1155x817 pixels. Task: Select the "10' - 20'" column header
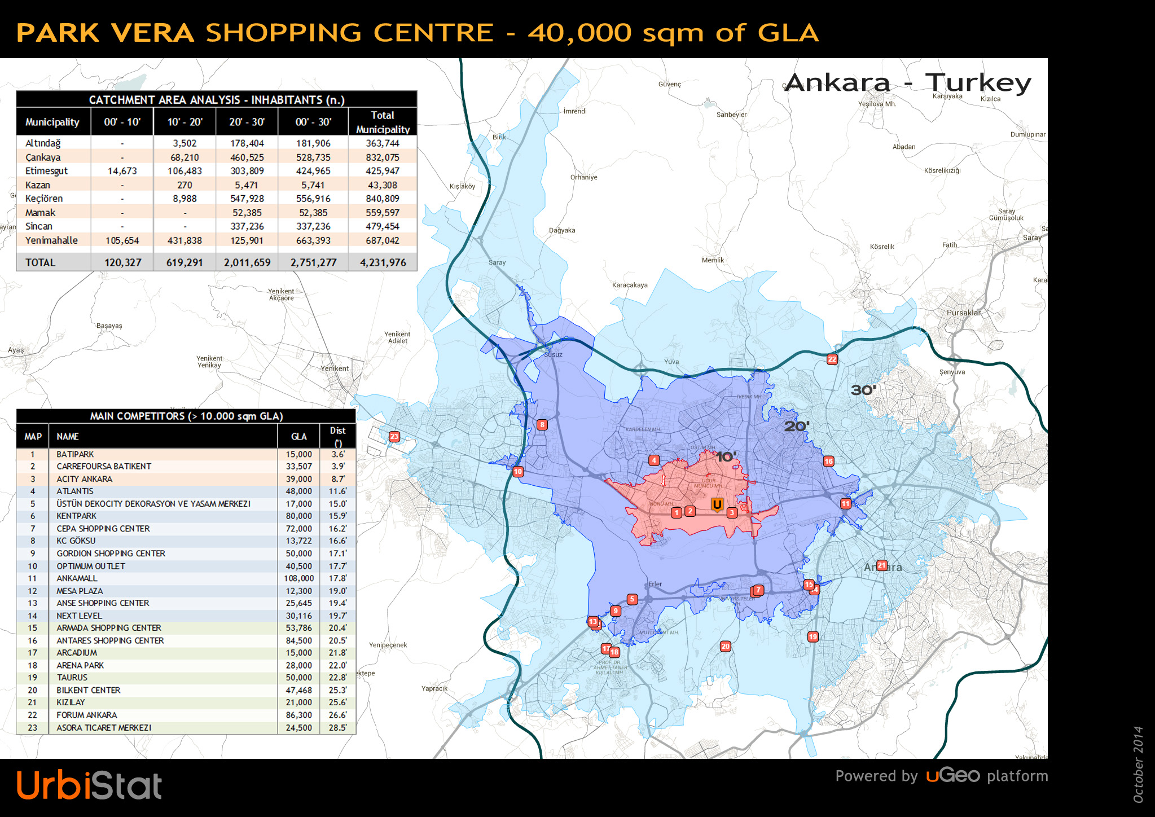pyautogui.click(x=185, y=122)
